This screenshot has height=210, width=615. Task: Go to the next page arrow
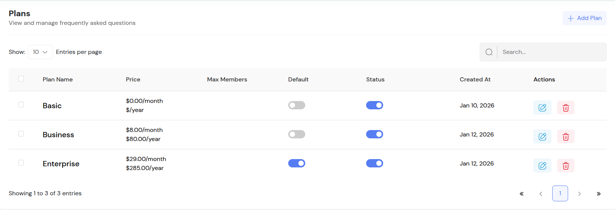579,194
